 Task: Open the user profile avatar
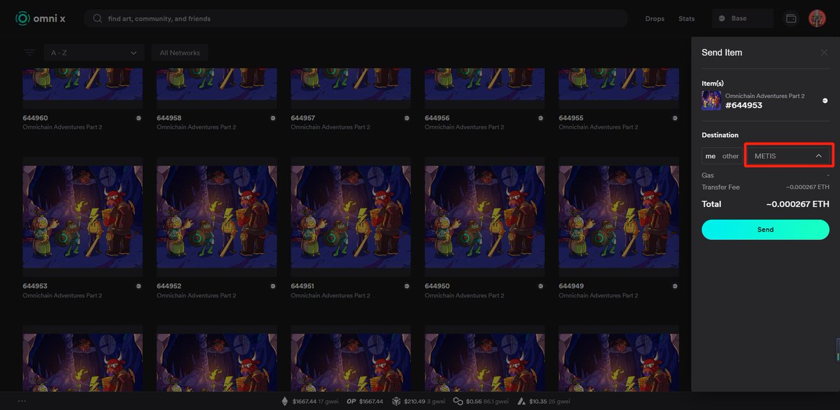pyautogui.click(x=817, y=19)
